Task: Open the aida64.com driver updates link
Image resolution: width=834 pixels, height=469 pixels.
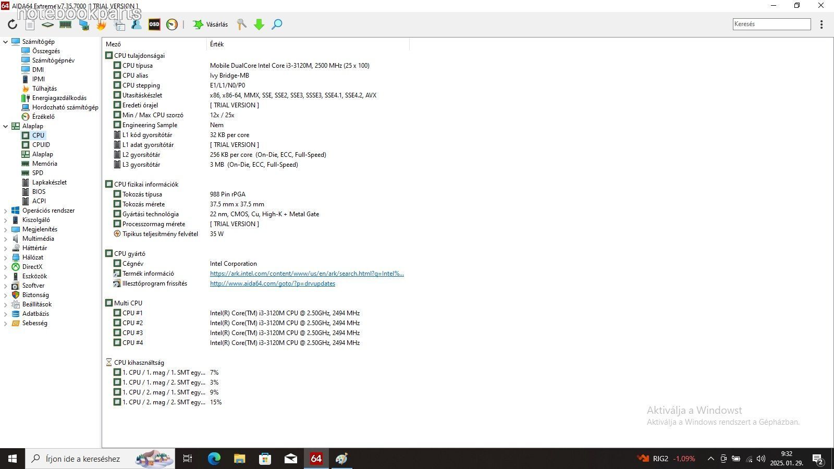Action: (x=273, y=283)
